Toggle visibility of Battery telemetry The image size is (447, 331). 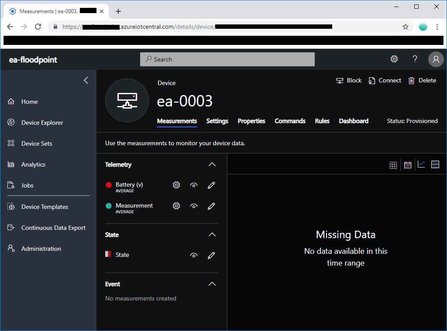click(x=194, y=184)
